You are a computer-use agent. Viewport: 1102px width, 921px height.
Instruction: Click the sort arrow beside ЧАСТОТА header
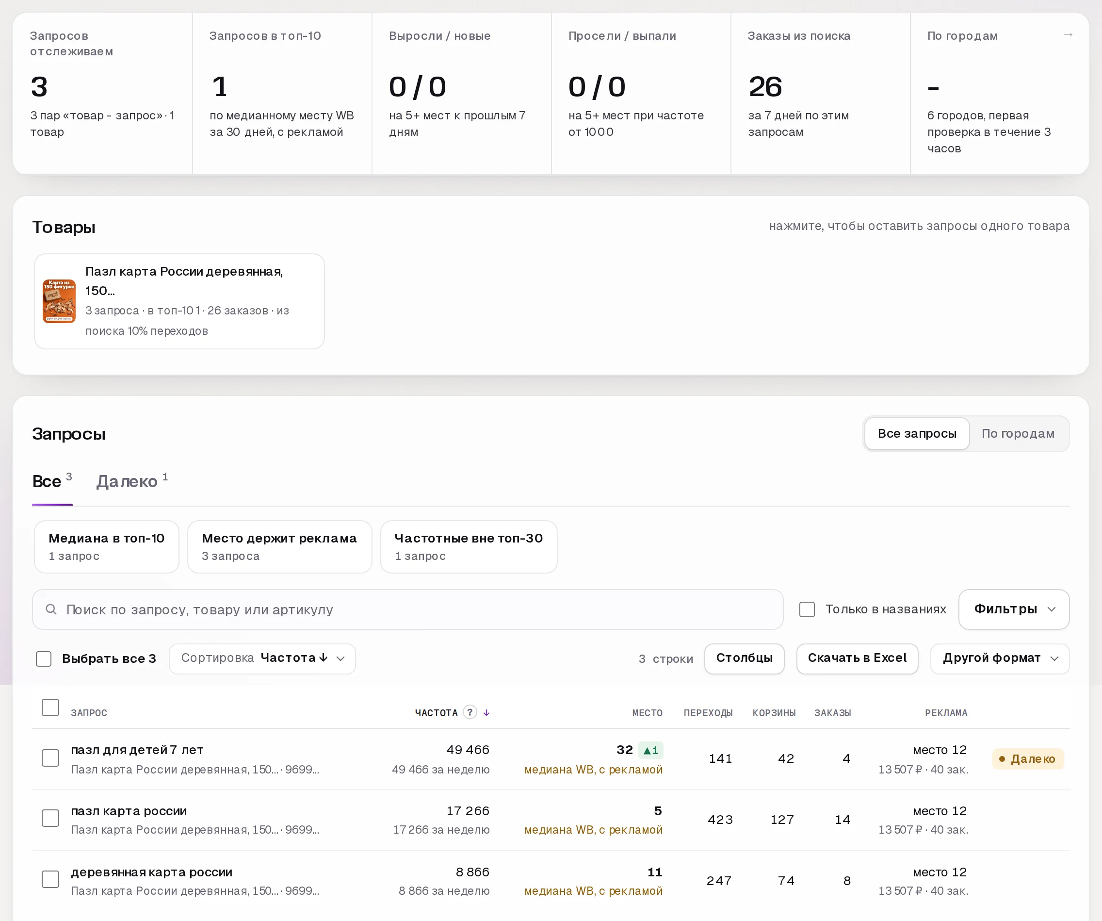(486, 712)
